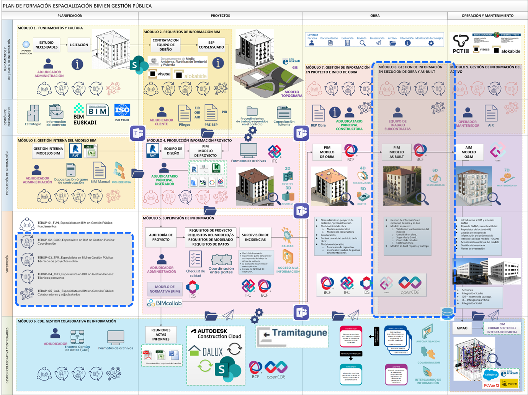
Task: Click the BIMcollab logo
Action: point(164,303)
